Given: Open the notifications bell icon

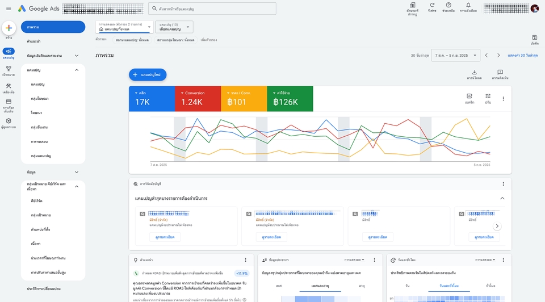Looking at the screenshot, I should (468, 5).
